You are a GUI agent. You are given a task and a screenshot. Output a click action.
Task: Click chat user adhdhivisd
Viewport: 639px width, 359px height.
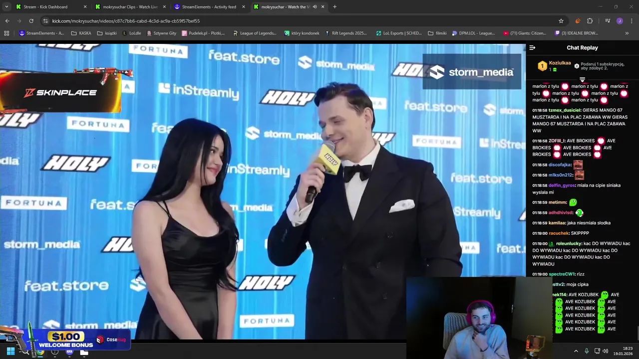(560, 213)
